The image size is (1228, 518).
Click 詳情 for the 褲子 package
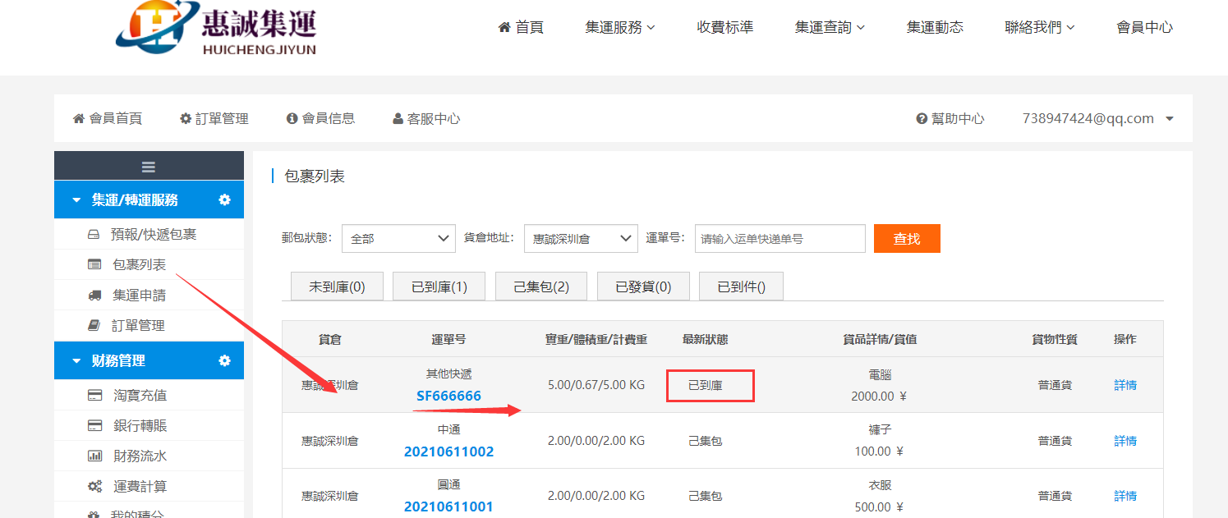point(1125,440)
